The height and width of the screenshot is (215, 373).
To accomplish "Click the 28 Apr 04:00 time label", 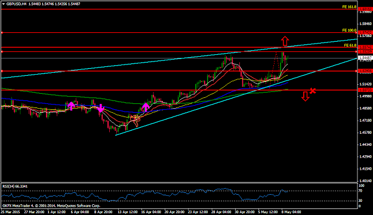I will pos(221,212).
